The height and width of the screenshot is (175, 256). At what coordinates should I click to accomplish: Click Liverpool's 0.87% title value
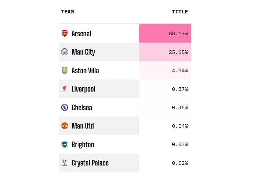180,89
